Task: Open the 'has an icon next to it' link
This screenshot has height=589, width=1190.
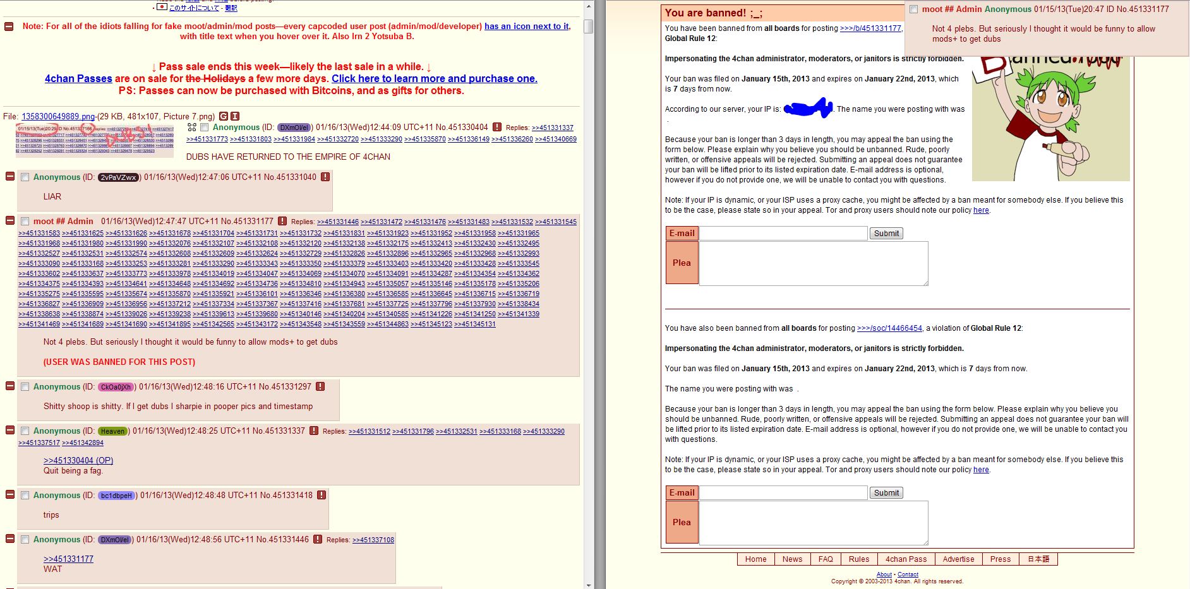Action: tap(527, 27)
